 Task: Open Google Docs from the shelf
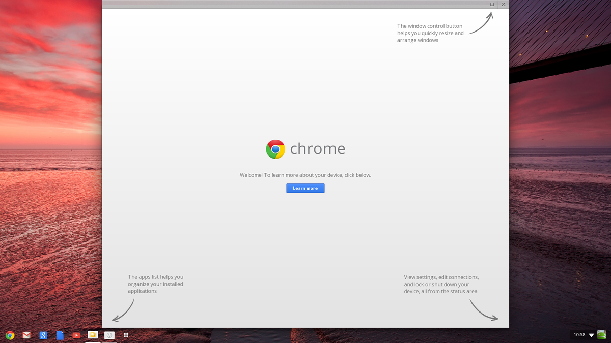pos(60,335)
